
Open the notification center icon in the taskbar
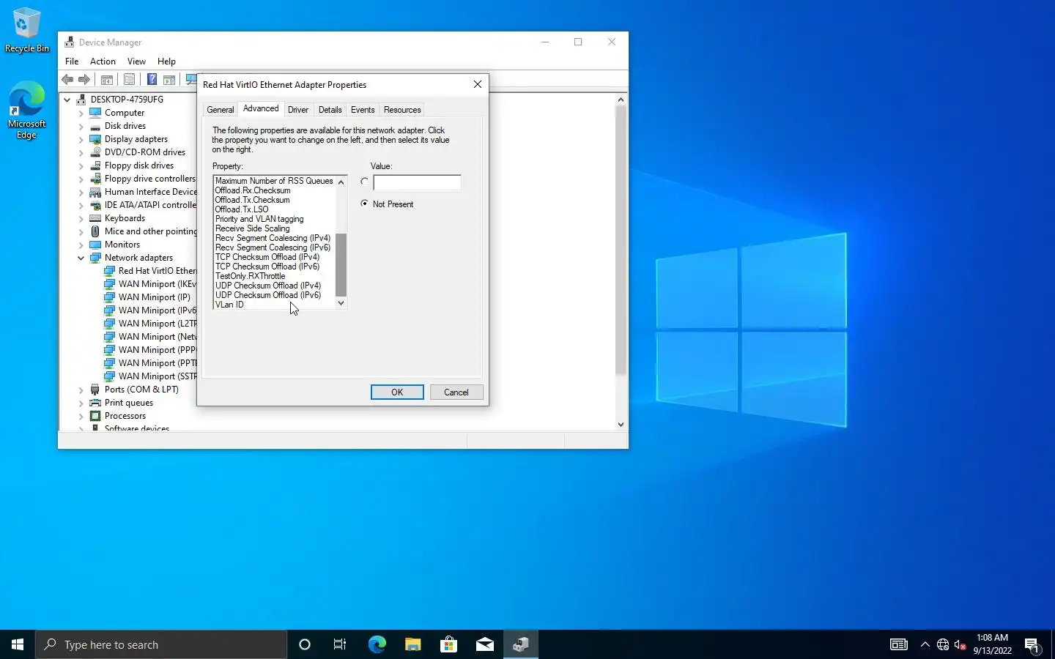[1032, 645]
